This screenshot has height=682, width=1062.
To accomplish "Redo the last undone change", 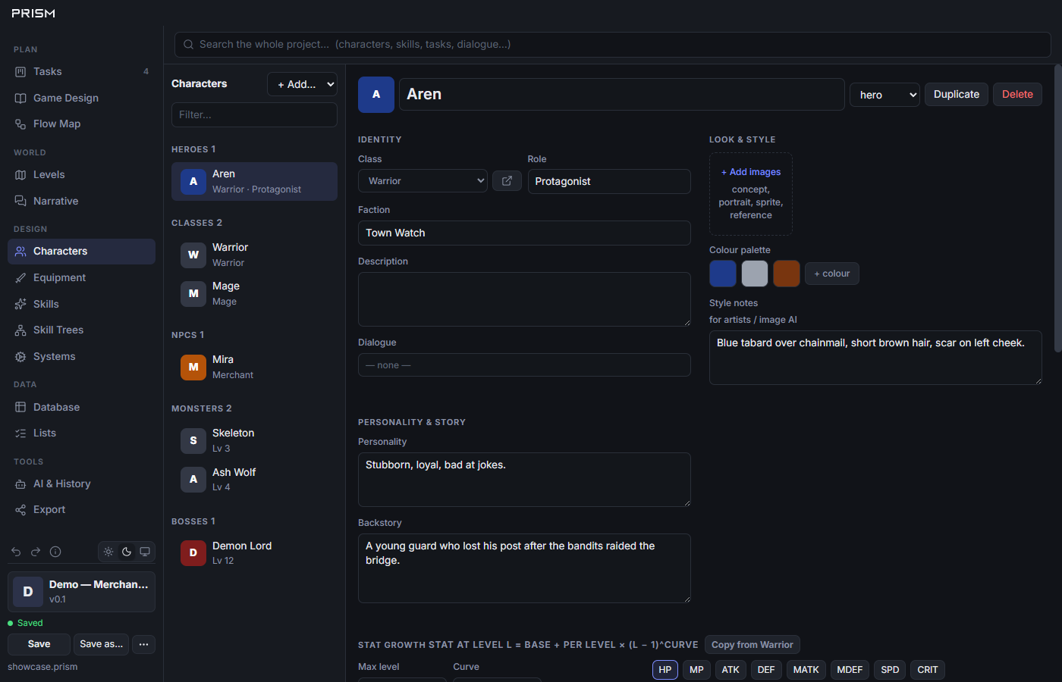I will tap(36, 552).
